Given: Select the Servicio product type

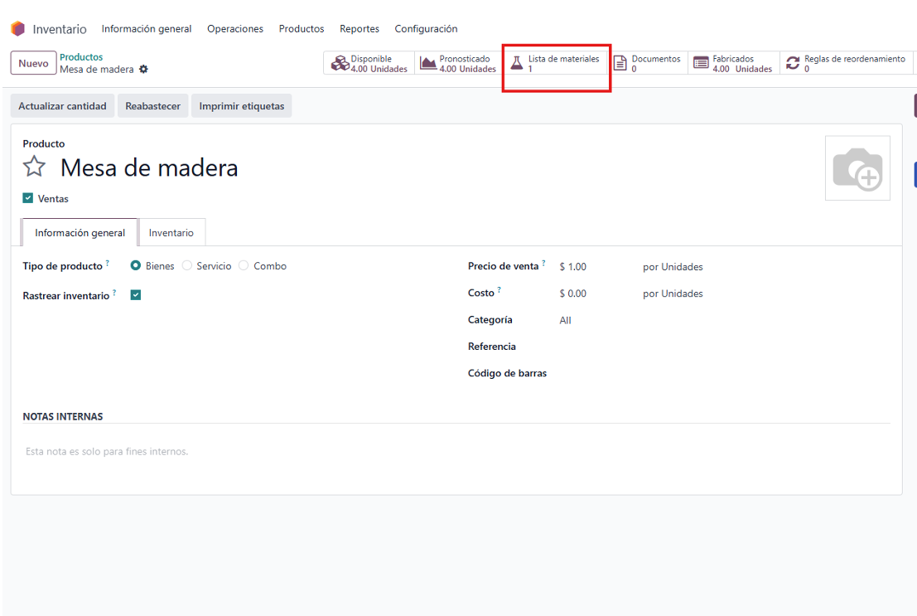Looking at the screenshot, I should coord(187,266).
